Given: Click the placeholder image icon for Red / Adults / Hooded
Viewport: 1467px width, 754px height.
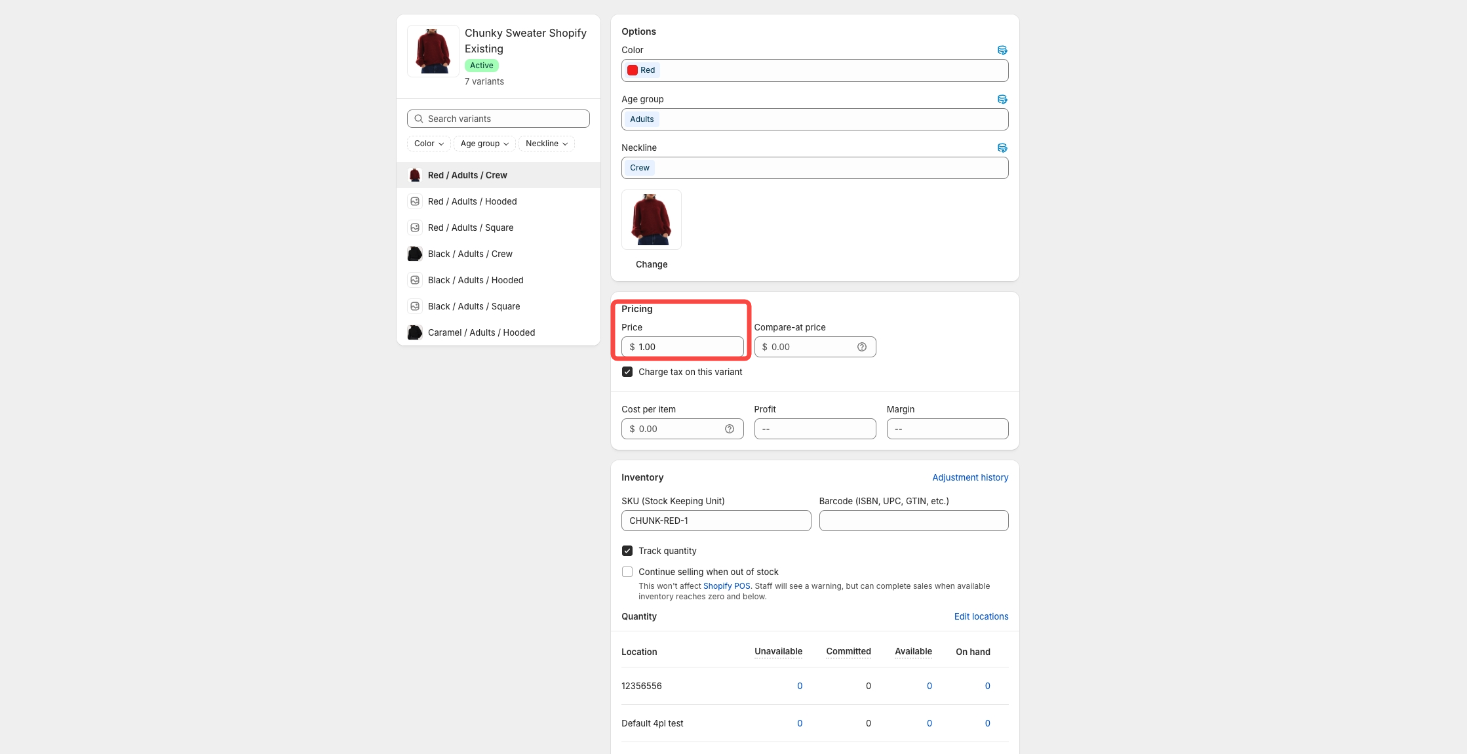Looking at the screenshot, I should coord(415,201).
